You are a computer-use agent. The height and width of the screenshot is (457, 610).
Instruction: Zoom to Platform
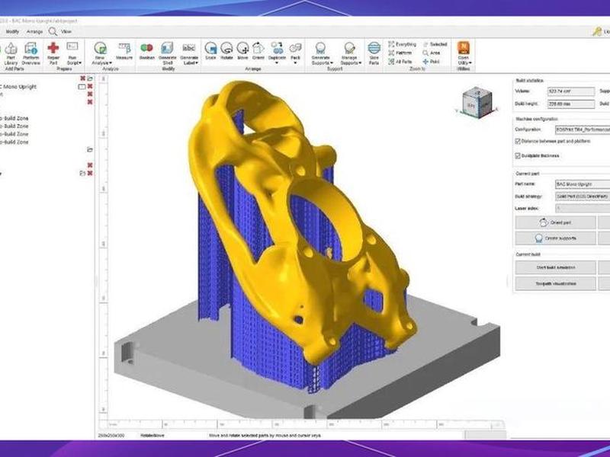coord(400,53)
